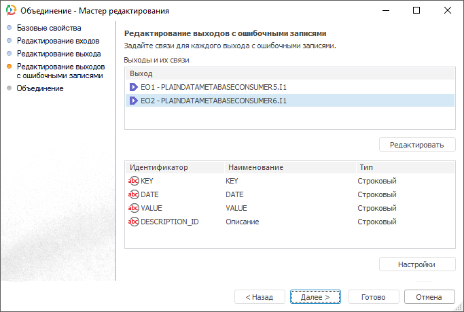The image size is (464, 312).
Task: Proceed with the Далее button
Action: [x=315, y=297]
